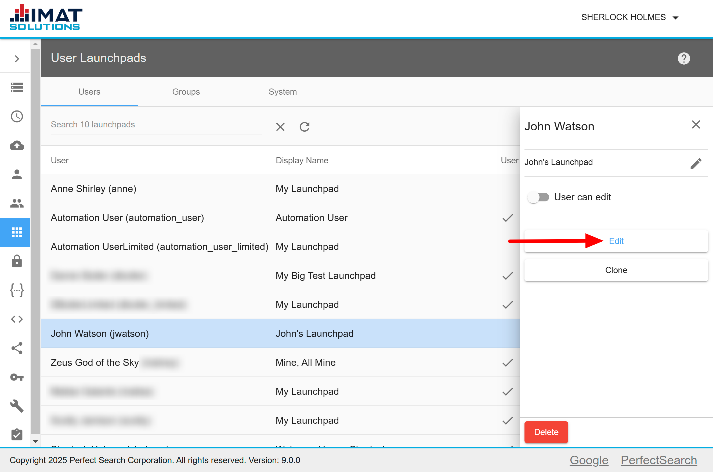Image resolution: width=713 pixels, height=472 pixels.
Task: Click the checkmark in Automation User row
Action: coord(508,218)
